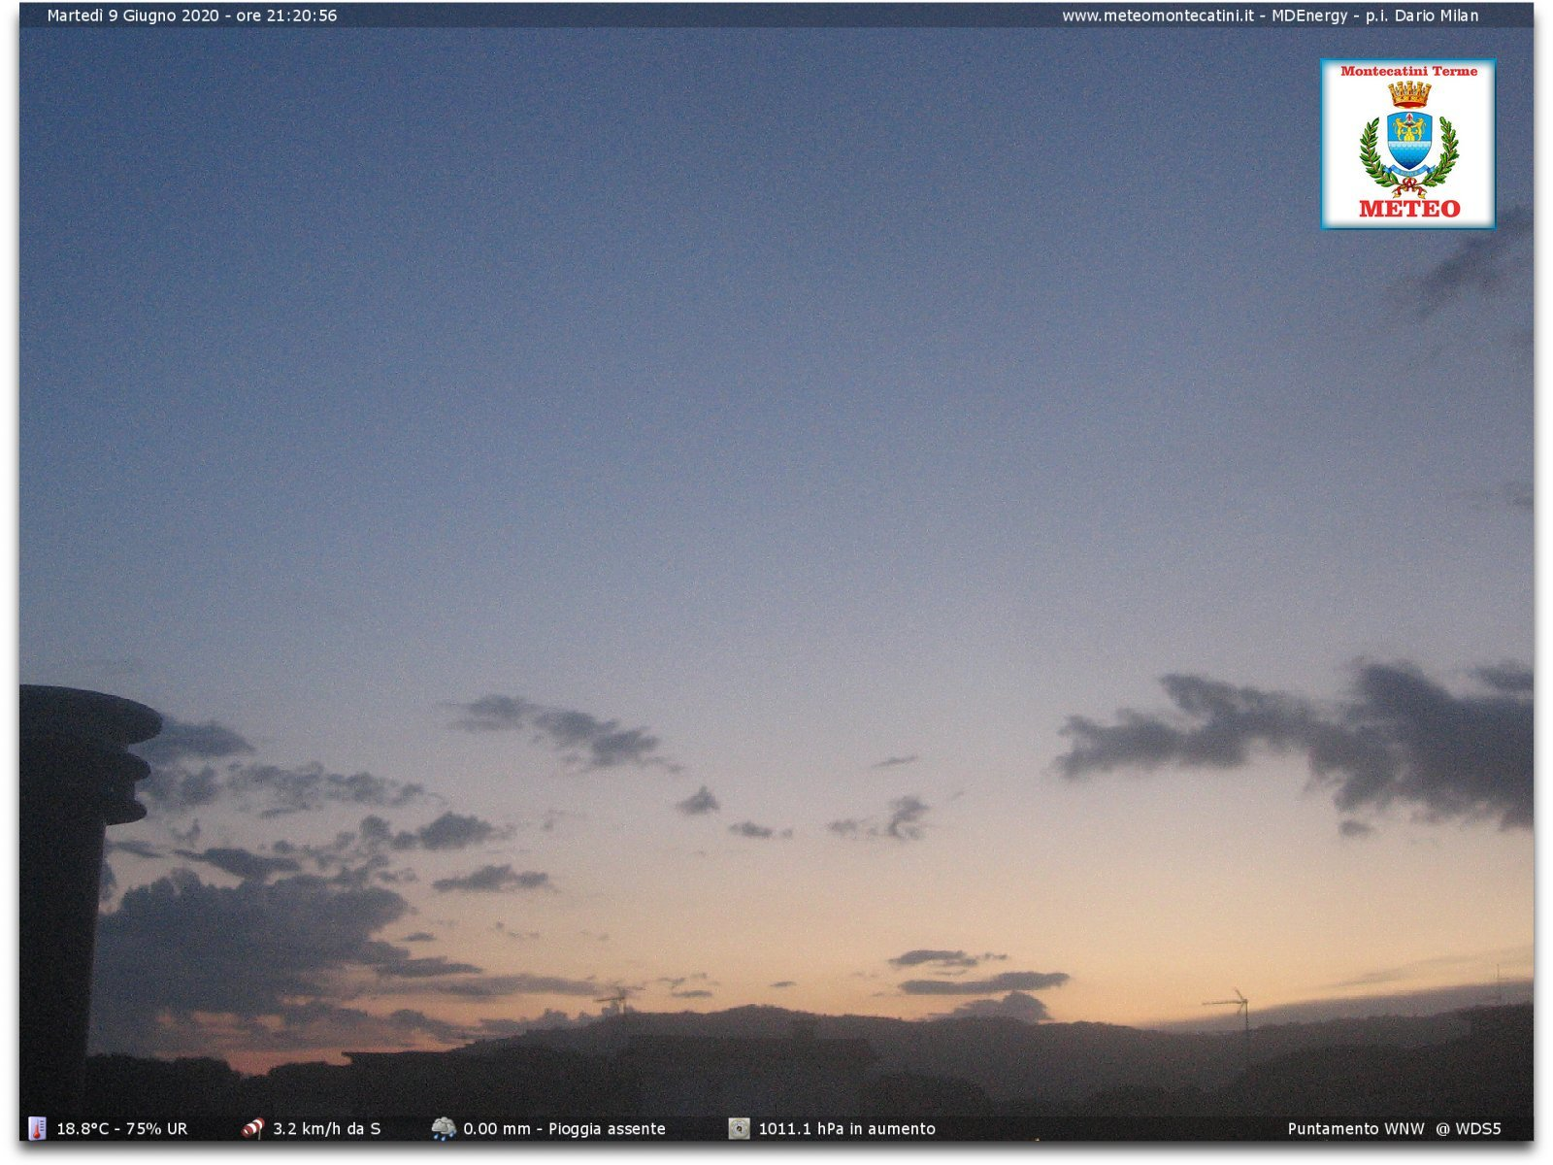Click the thermometer icon in the status bar
The height and width of the screenshot is (1165, 1553).
37,1128
